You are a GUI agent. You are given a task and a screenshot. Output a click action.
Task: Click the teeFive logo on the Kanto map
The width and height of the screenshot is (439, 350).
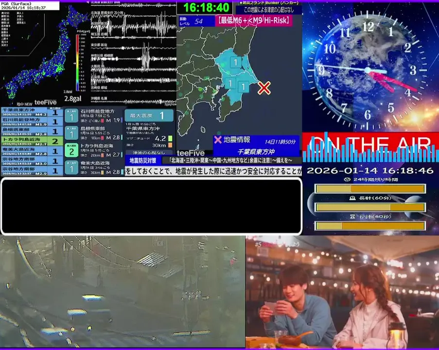click(x=191, y=153)
